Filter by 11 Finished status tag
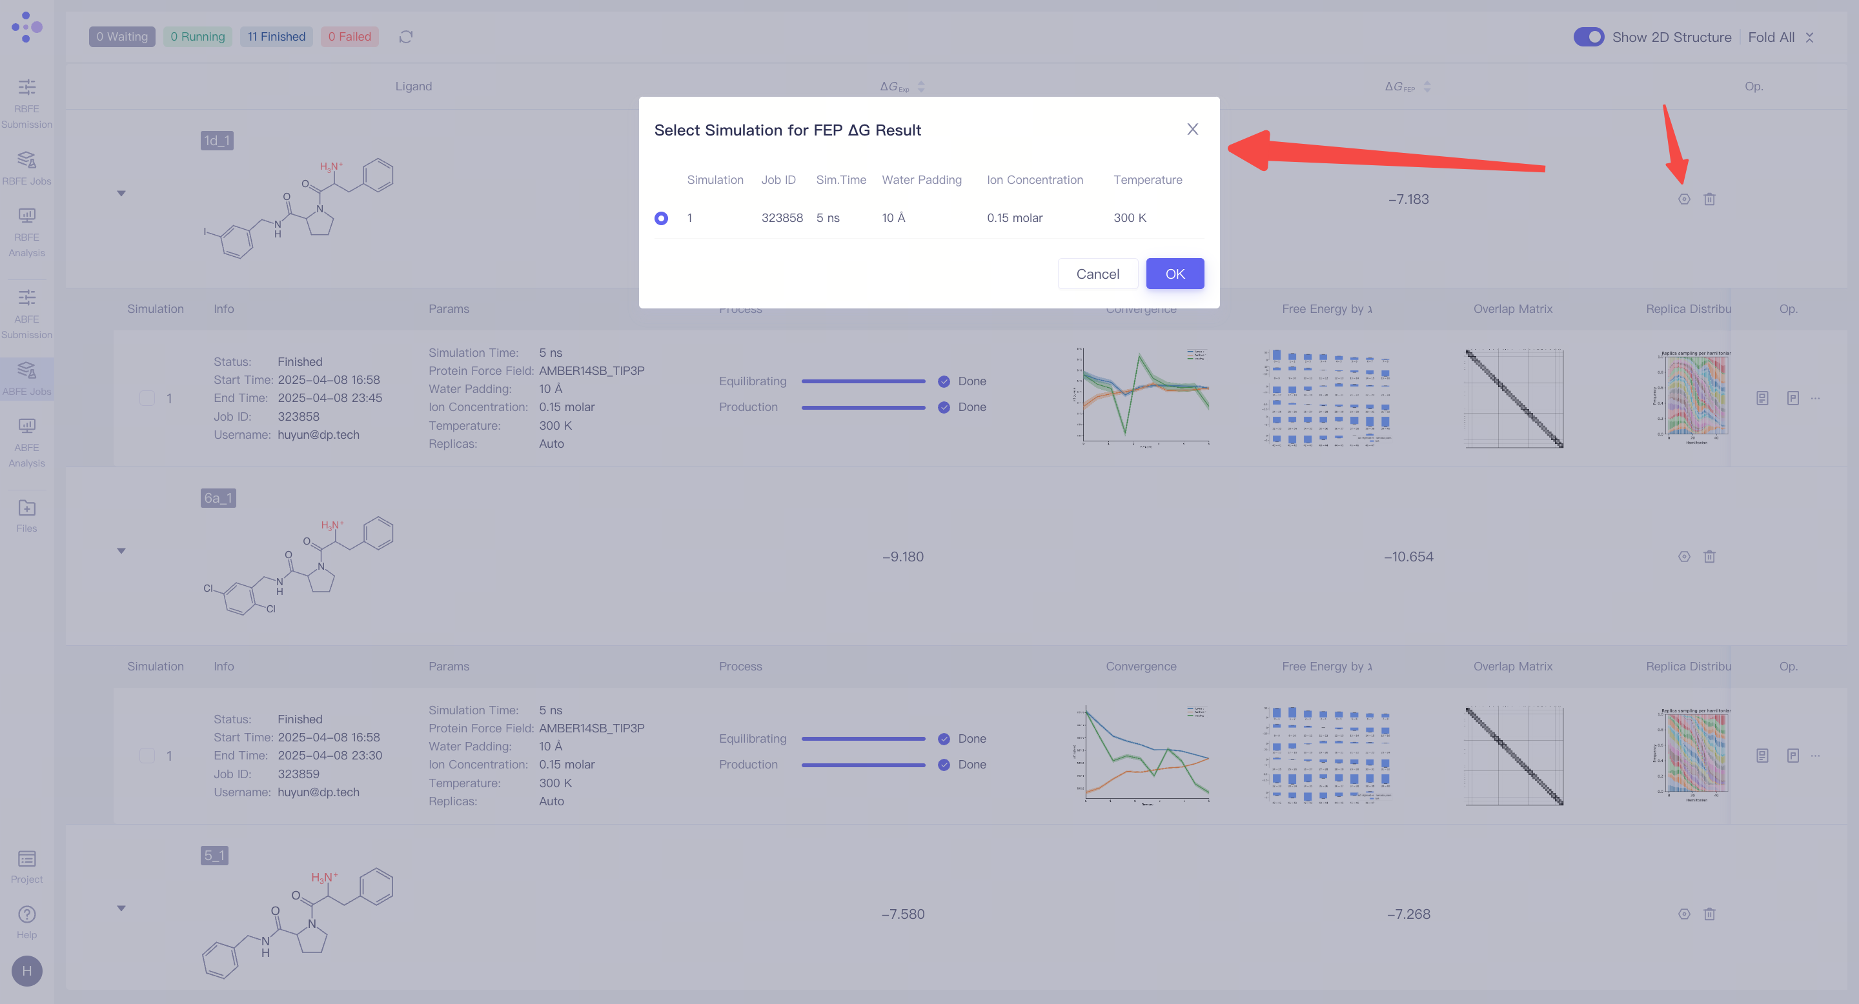 click(x=276, y=37)
